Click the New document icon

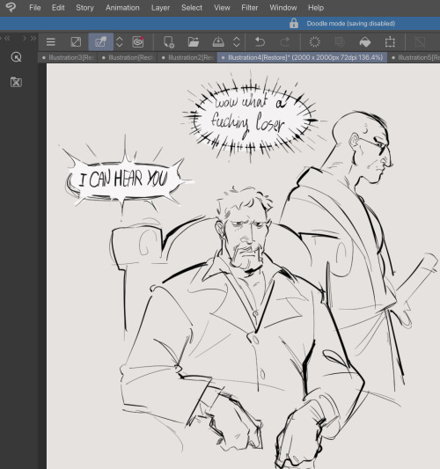(169, 42)
